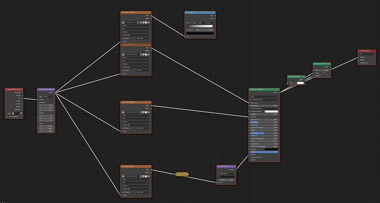Open Linear interpolation dropdown on Specular texture node

(136, 115)
